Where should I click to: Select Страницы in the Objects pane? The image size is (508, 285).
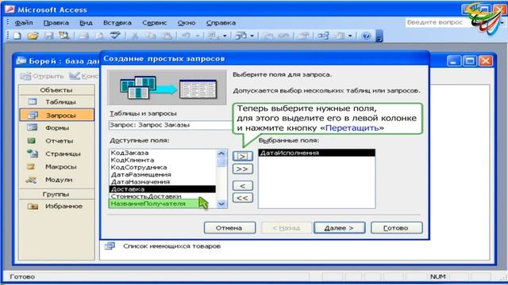[x=56, y=154]
